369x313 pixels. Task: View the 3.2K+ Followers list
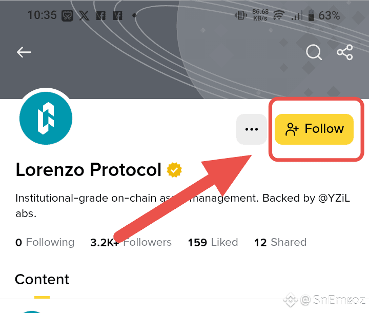pos(131,242)
